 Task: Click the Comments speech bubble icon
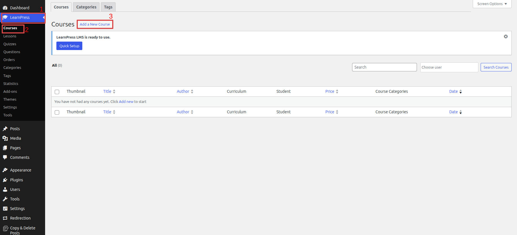pyautogui.click(x=5, y=157)
